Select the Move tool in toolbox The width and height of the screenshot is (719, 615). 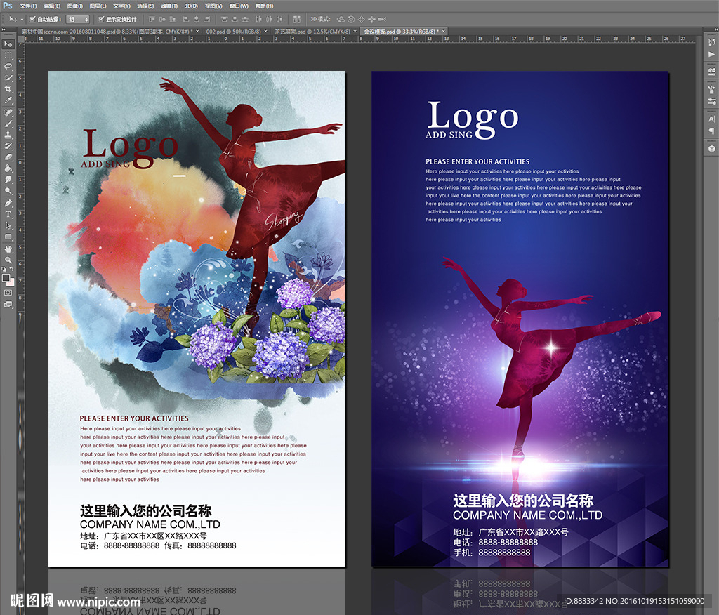click(x=8, y=44)
